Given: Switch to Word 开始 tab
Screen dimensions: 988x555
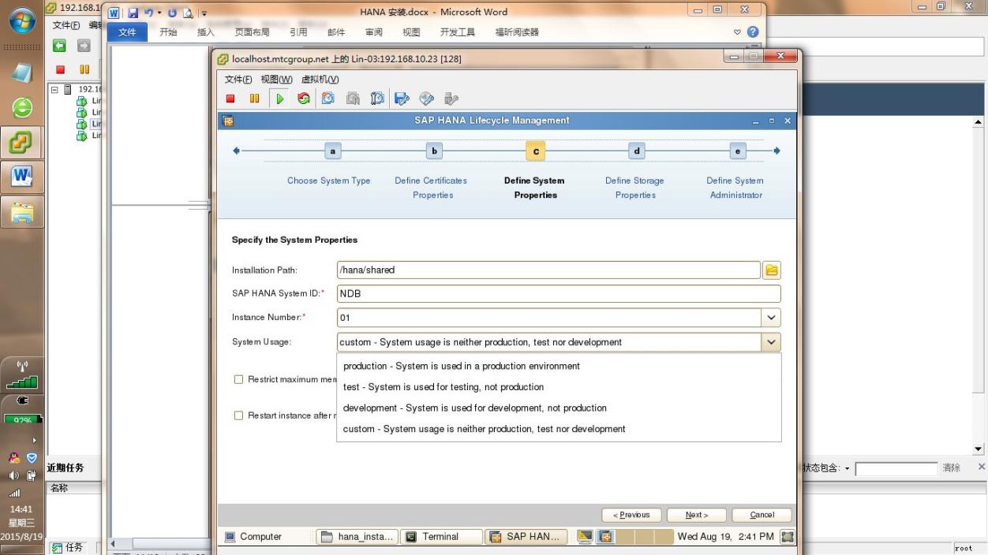Looking at the screenshot, I should [x=168, y=32].
